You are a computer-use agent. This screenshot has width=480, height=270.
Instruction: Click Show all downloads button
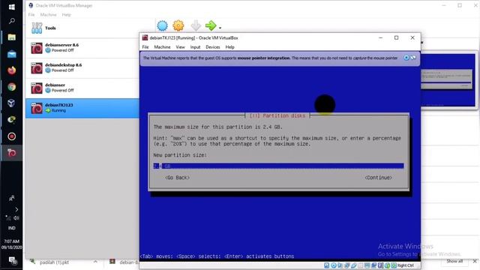coord(454,261)
